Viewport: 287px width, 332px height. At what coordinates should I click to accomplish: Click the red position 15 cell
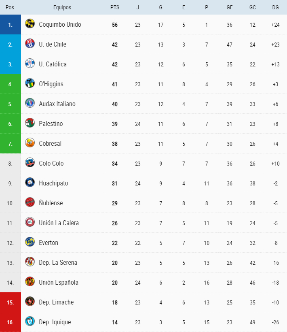pos(11,302)
